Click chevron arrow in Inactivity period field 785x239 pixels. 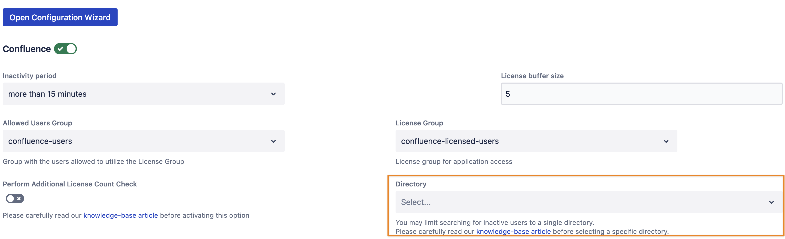(273, 94)
